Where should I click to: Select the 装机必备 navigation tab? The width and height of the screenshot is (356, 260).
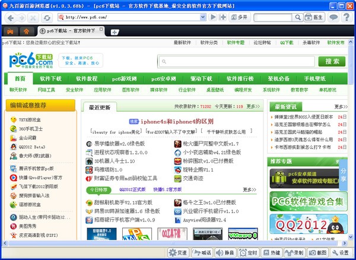pos(279,78)
